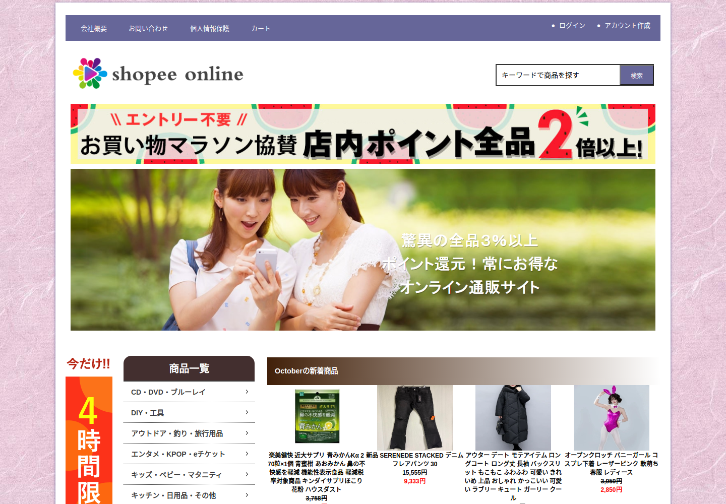Click the 2,850円 sale price
726x504 pixels.
tap(612, 490)
